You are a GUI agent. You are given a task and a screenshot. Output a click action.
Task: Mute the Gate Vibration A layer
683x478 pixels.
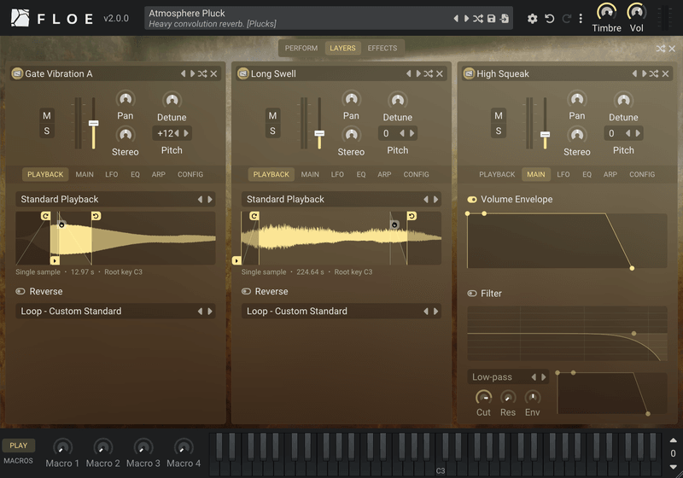click(47, 115)
